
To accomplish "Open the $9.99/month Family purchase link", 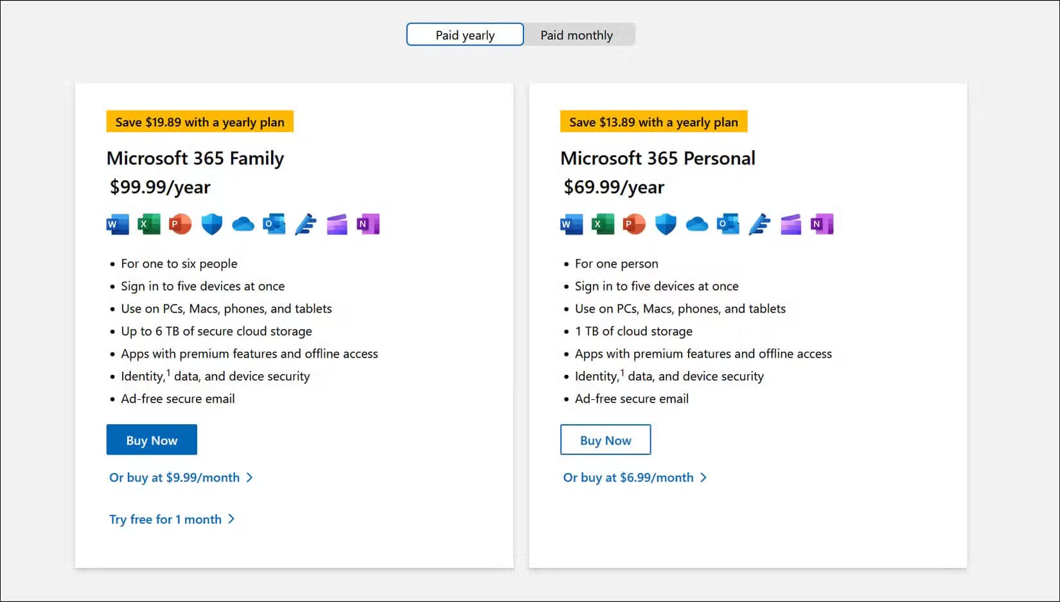I will coord(181,477).
